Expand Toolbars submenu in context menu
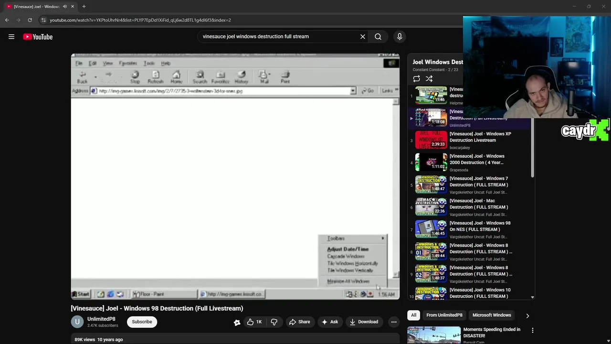 coord(353,238)
